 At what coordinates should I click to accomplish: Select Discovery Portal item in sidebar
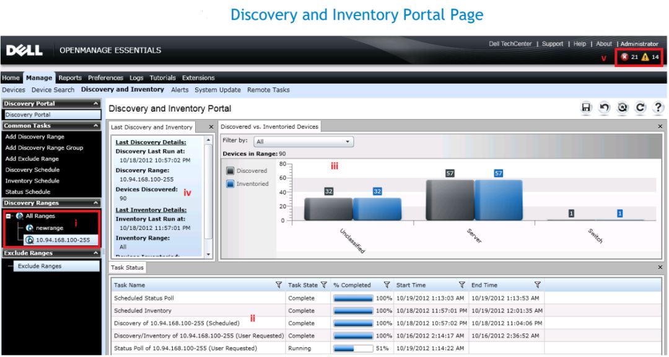coord(52,115)
